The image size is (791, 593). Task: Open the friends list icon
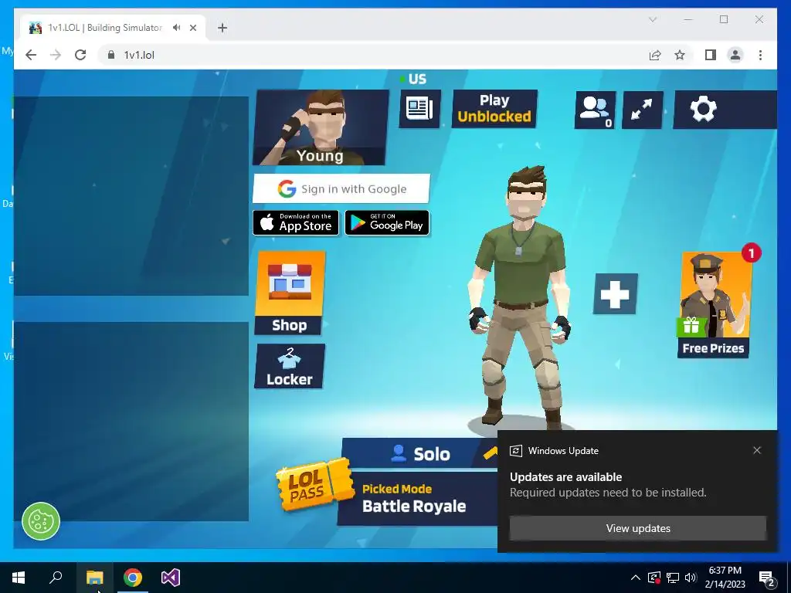[596, 110]
